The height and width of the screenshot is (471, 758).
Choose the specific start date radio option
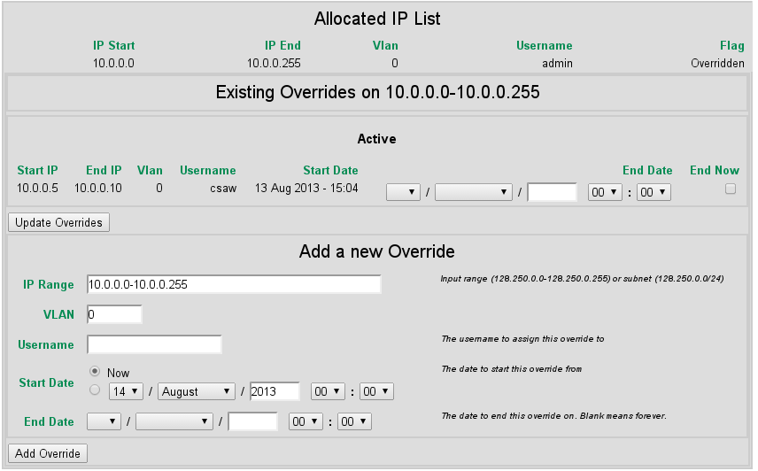tap(95, 390)
